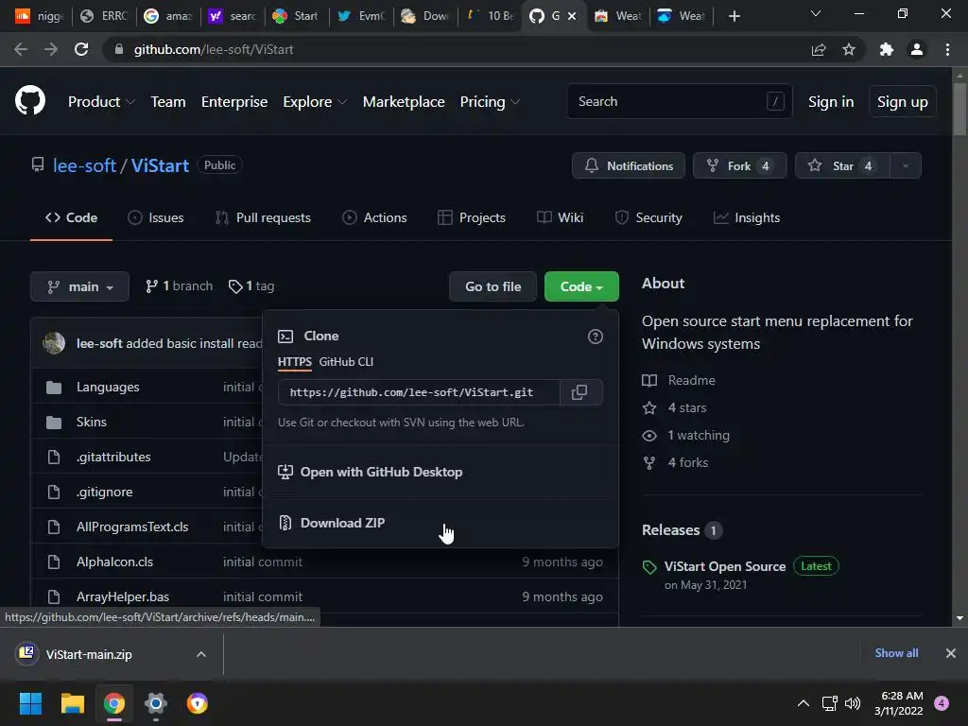Select the GitHub CLI clone tab

(346, 362)
